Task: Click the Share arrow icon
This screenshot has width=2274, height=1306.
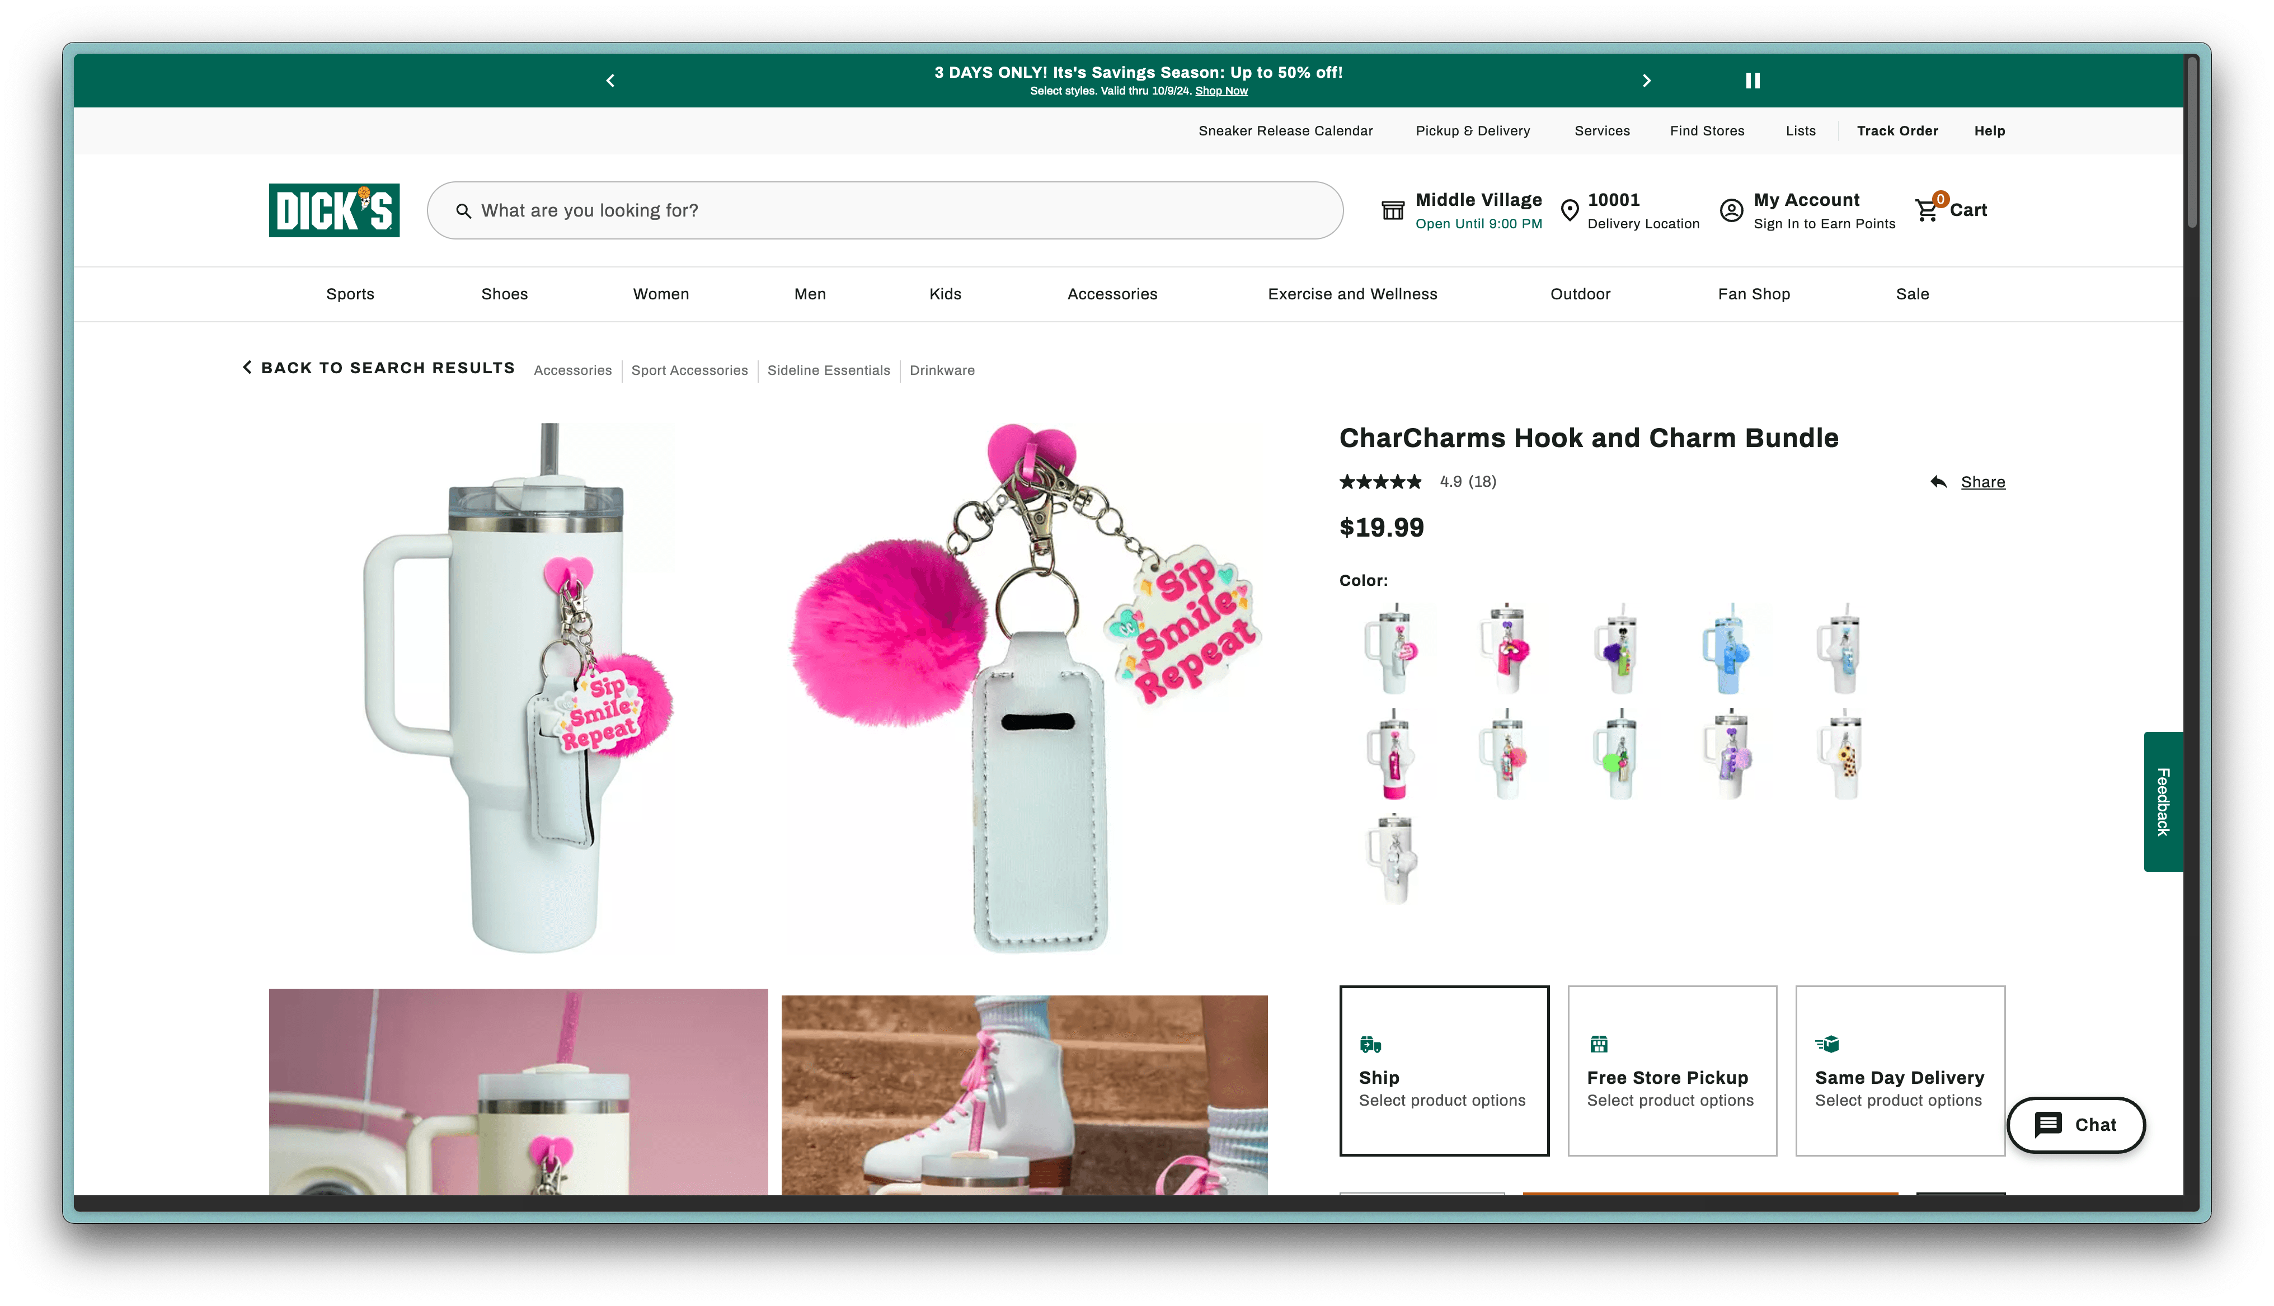Action: [x=1939, y=482]
